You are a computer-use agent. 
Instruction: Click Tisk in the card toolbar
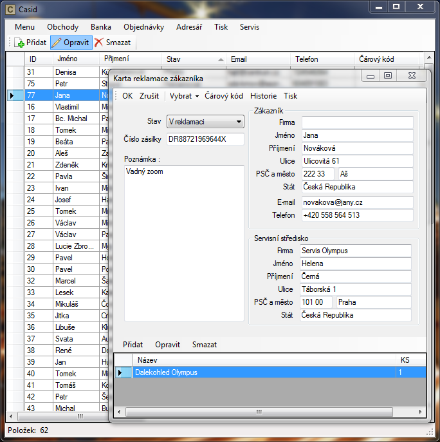(291, 96)
